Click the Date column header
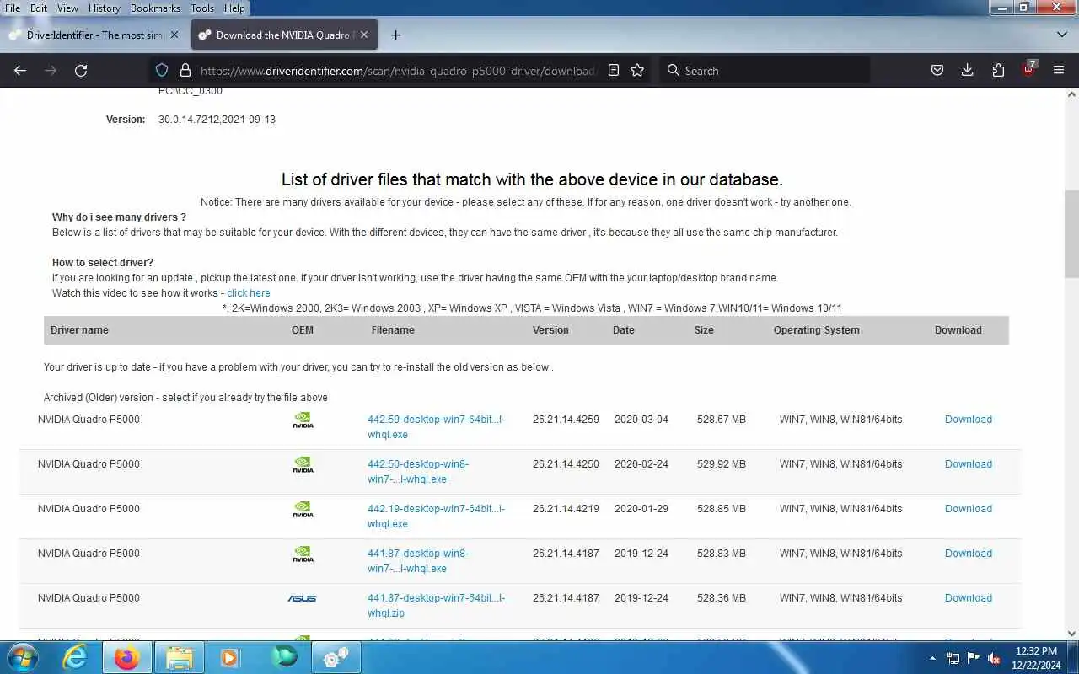1079x674 pixels. tap(624, 330)
